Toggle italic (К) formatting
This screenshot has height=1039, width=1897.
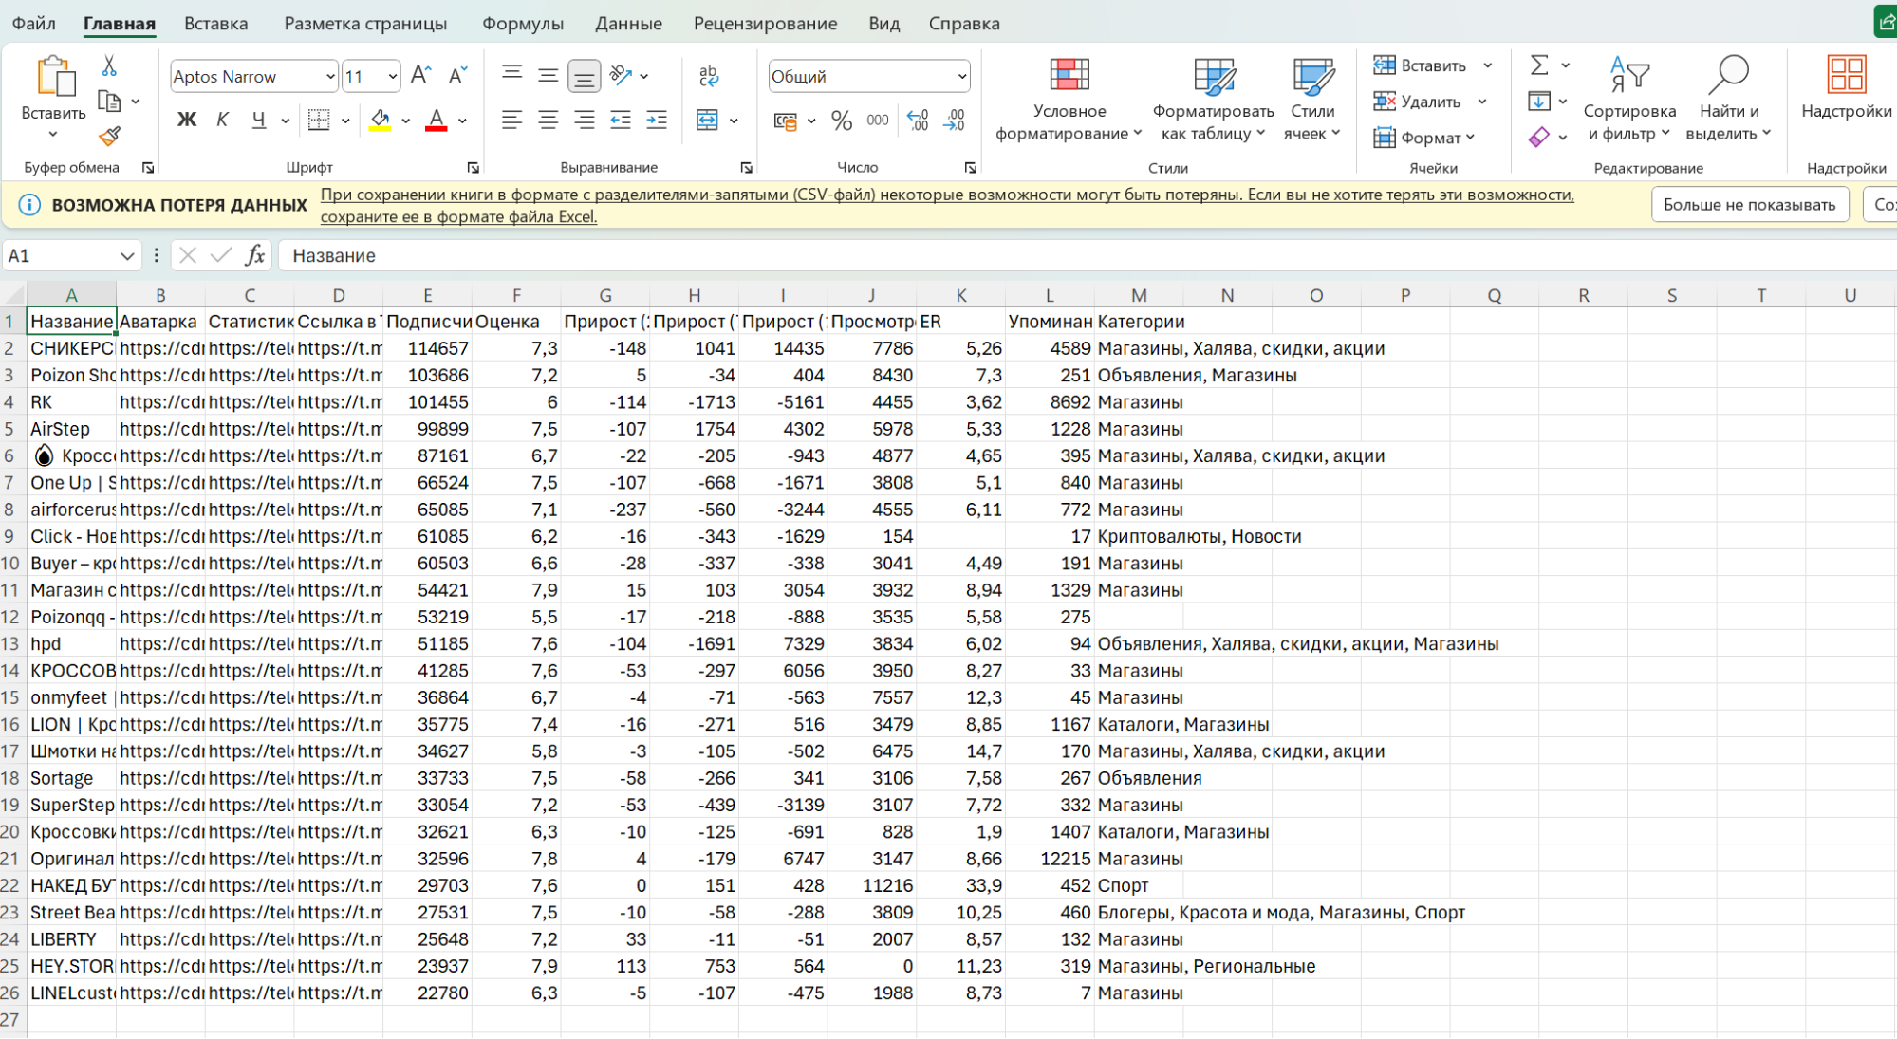point(222,121)
